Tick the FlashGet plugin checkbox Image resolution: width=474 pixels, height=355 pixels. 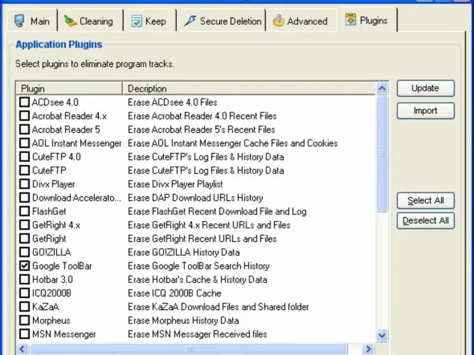click(24, 211)
